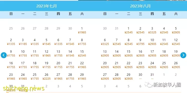The height and width of the screenshot is (93, 187).
Task: Pick August 1 with ¥2545 fare
Action: pyautogui.click(x=129, y=30)
